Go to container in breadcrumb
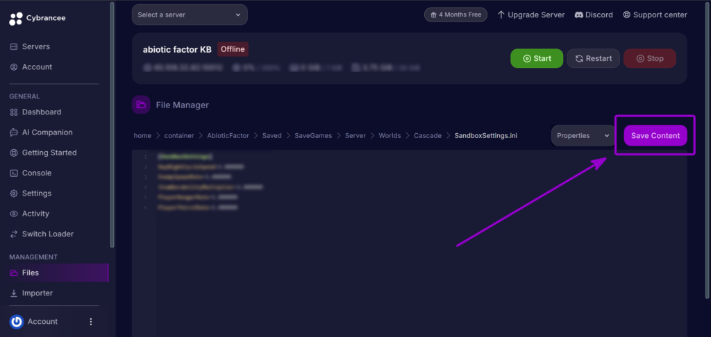Viewport: 711px width, 337px height. click(x=179, y=135)
